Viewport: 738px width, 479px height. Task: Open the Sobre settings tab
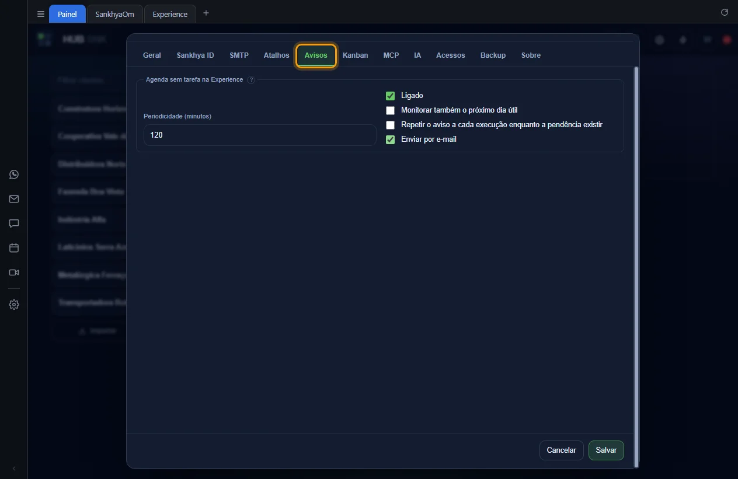531,55
